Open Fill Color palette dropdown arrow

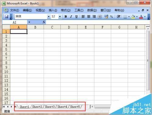coord(137,16)
